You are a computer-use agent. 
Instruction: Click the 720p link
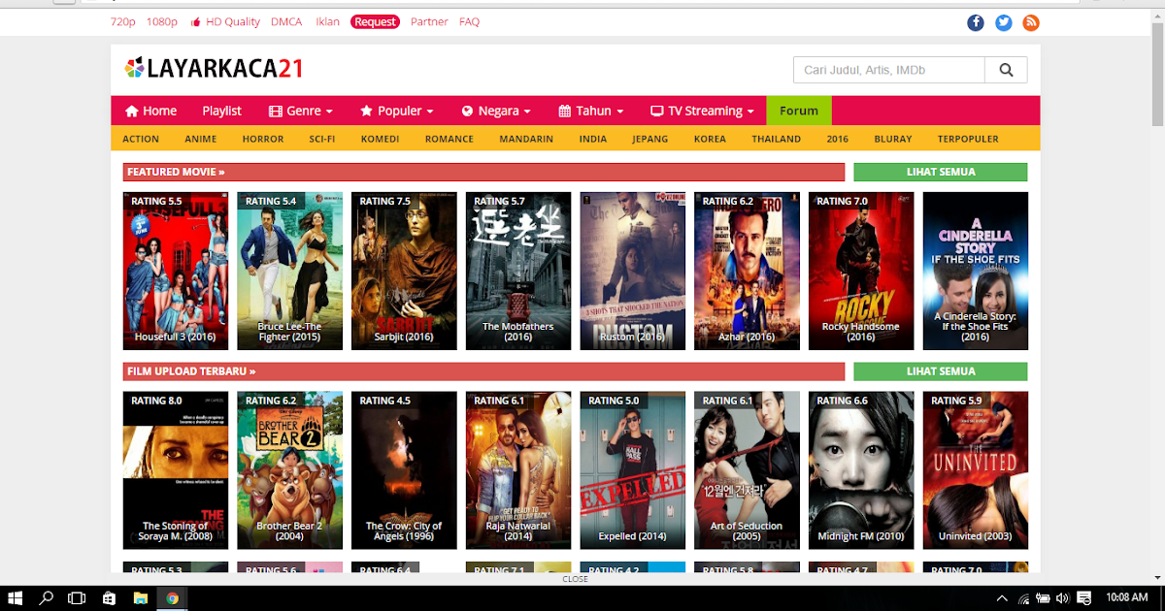click(123, 21)
